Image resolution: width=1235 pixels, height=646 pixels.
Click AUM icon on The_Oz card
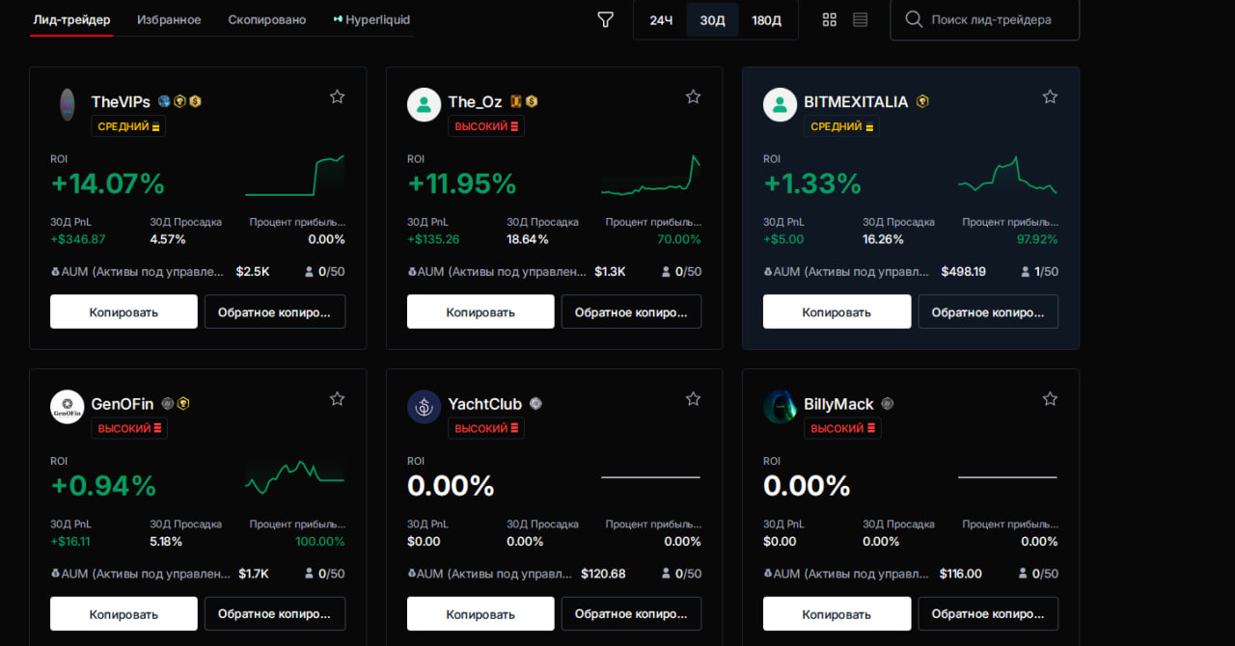point(412,272)
